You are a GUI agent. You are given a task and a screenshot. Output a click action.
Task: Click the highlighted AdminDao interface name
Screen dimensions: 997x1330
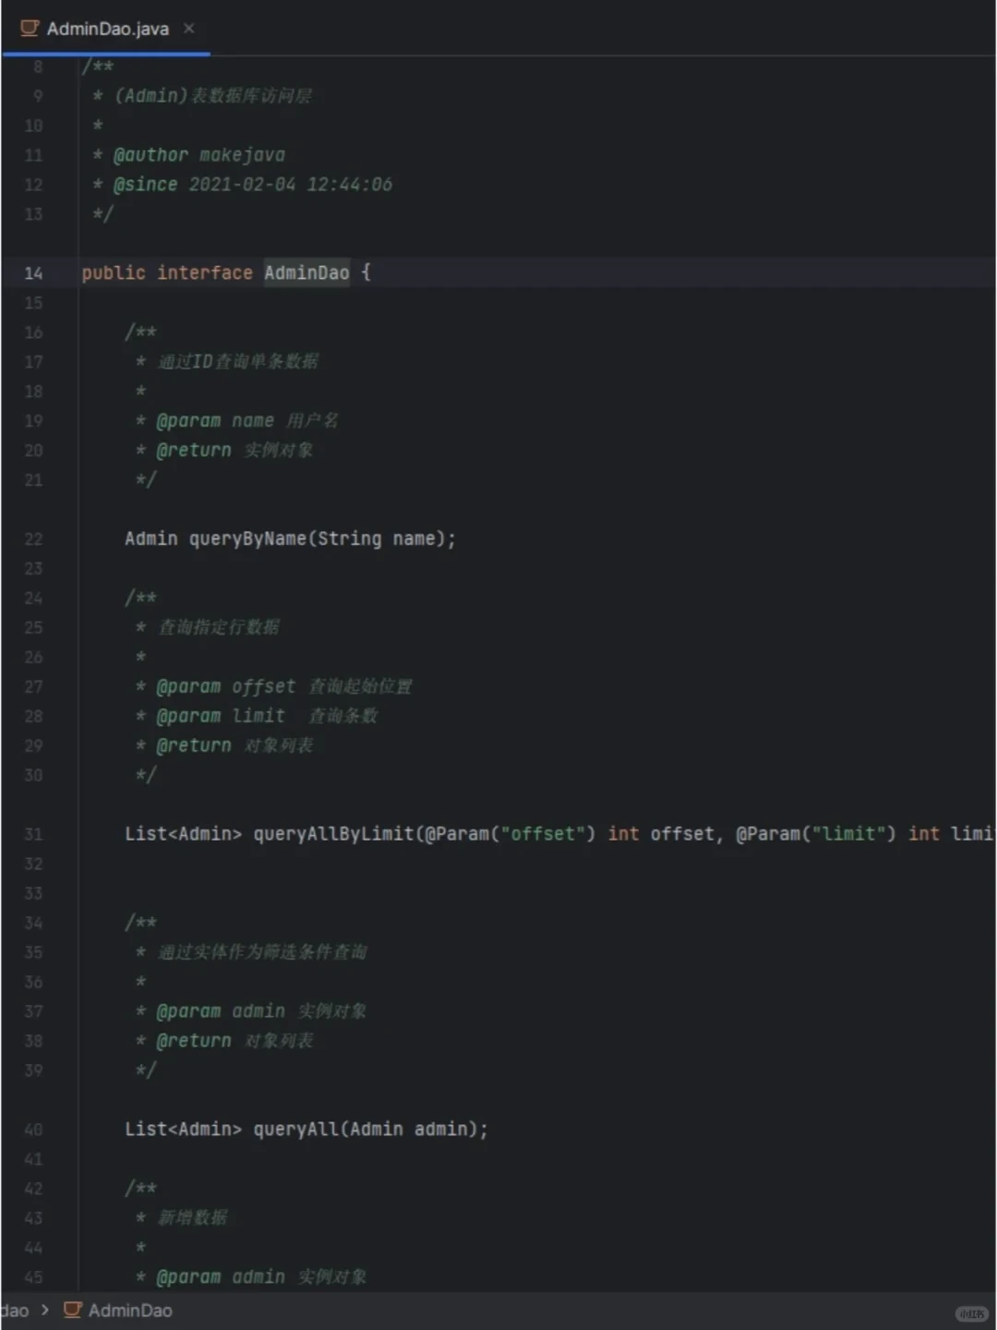coord(306,272)
